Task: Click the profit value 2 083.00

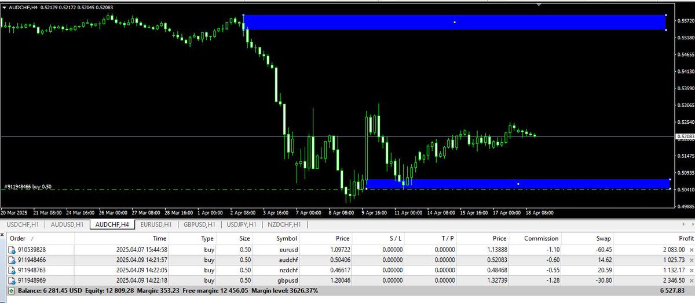Action: point(674,250)
